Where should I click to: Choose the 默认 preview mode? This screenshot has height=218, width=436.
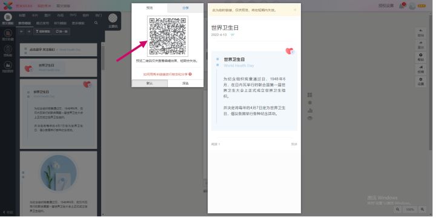[x=150, y=84]
